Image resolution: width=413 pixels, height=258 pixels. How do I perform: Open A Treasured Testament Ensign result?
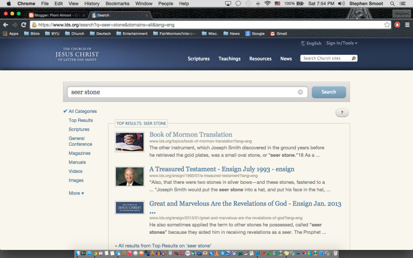(222, 169)
